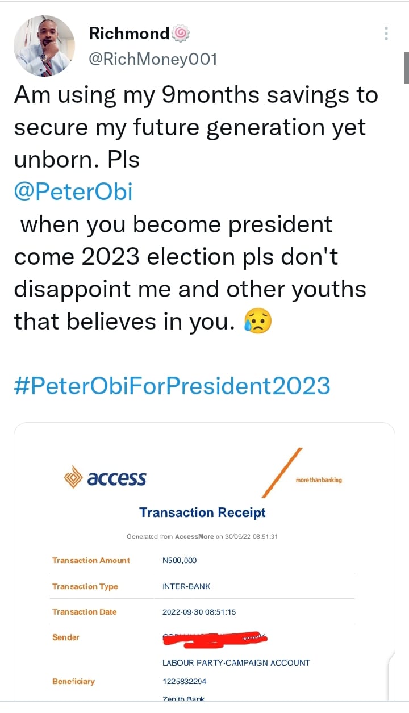Click the INTER-BANK transaction type value
Image resolution: width=409 pixels, height=713 pixels.
point(186,586)
